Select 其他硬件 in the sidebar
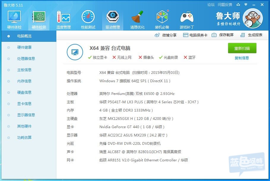The image size is (270, 181). [29, 126]
